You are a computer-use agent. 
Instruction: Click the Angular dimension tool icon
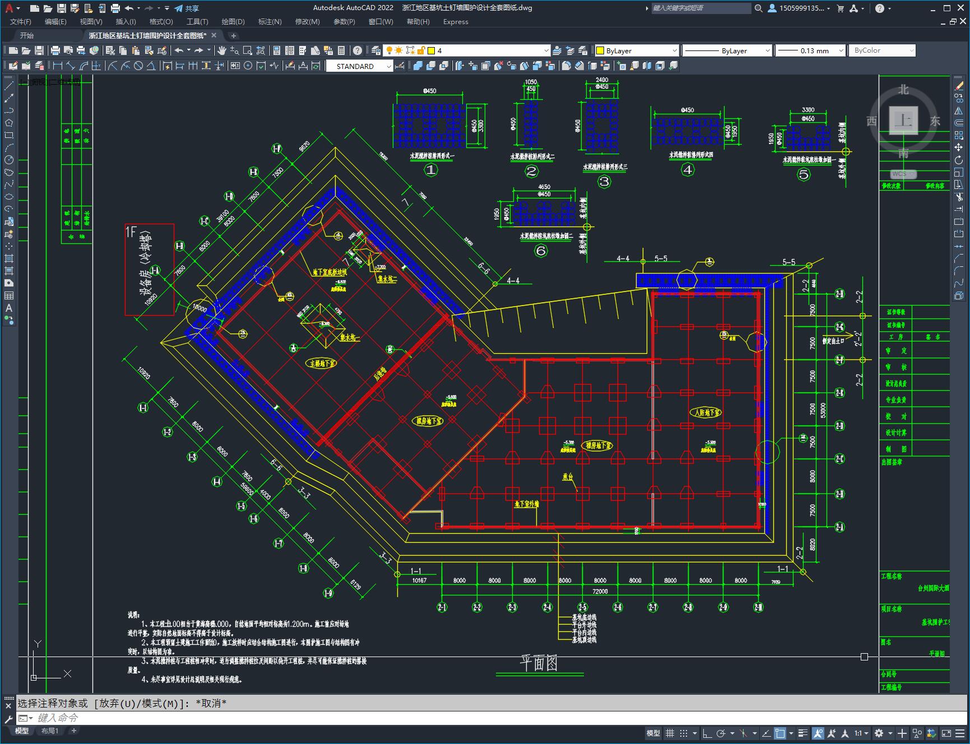[151, 66]
